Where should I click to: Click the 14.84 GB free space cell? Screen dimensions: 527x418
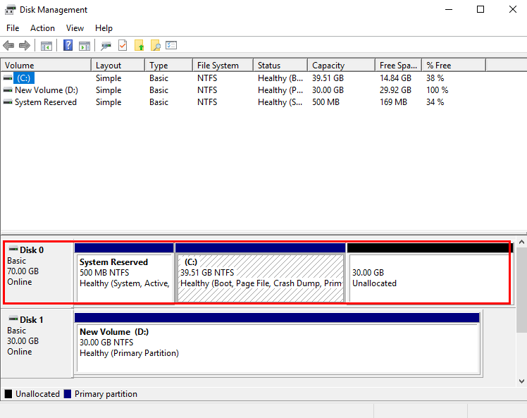395,78
